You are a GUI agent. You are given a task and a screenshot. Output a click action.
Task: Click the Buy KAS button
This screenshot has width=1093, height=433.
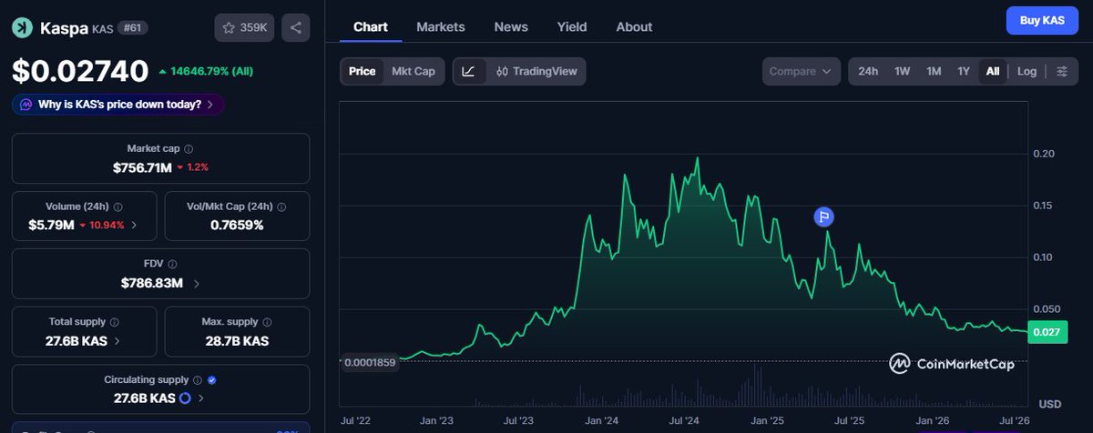click(x=1042, y=20)
